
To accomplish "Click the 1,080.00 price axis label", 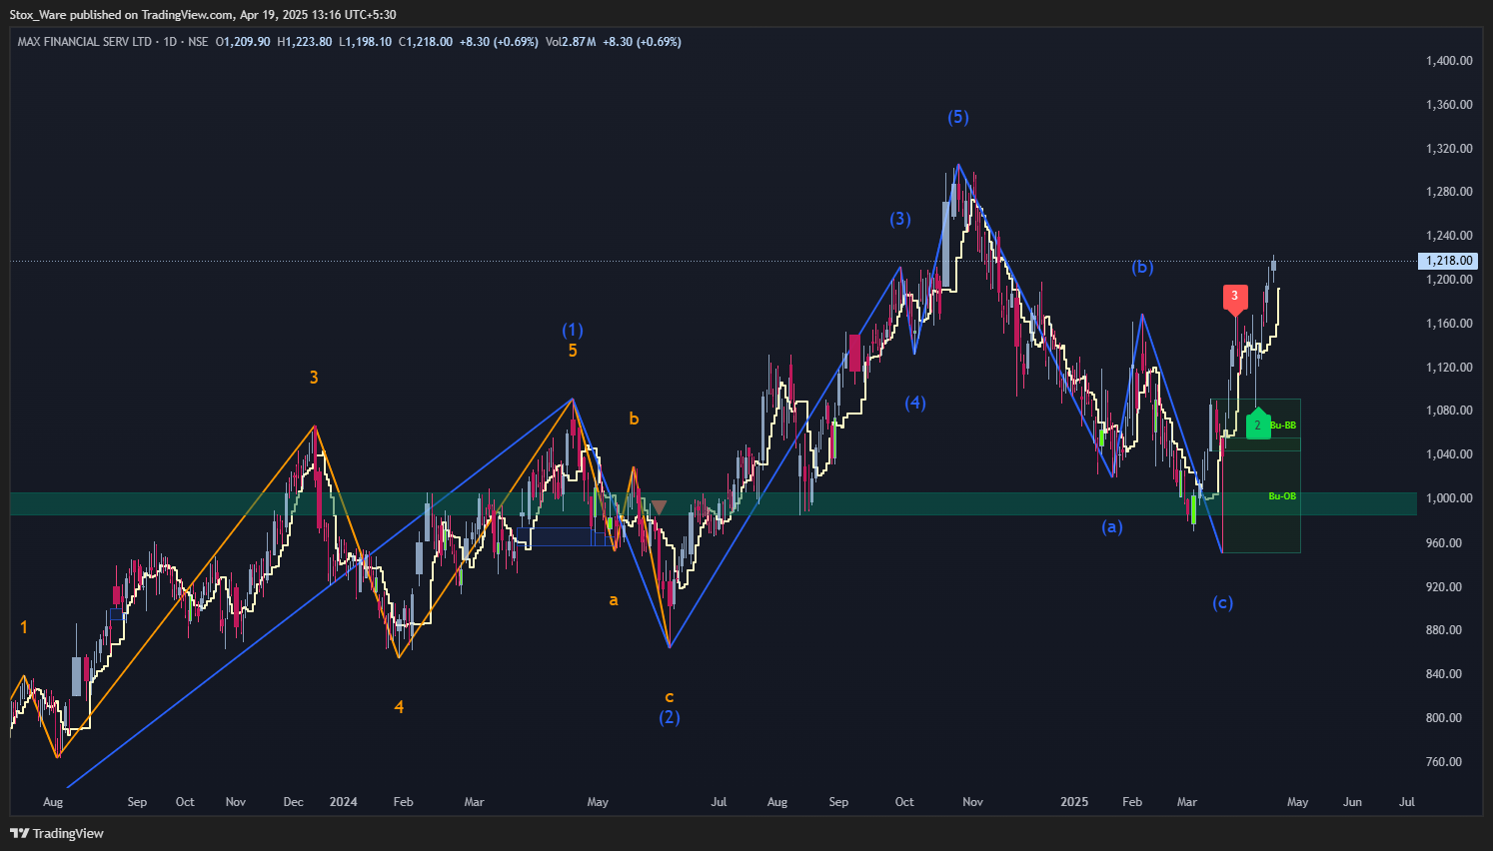I will pos(1449,411).
